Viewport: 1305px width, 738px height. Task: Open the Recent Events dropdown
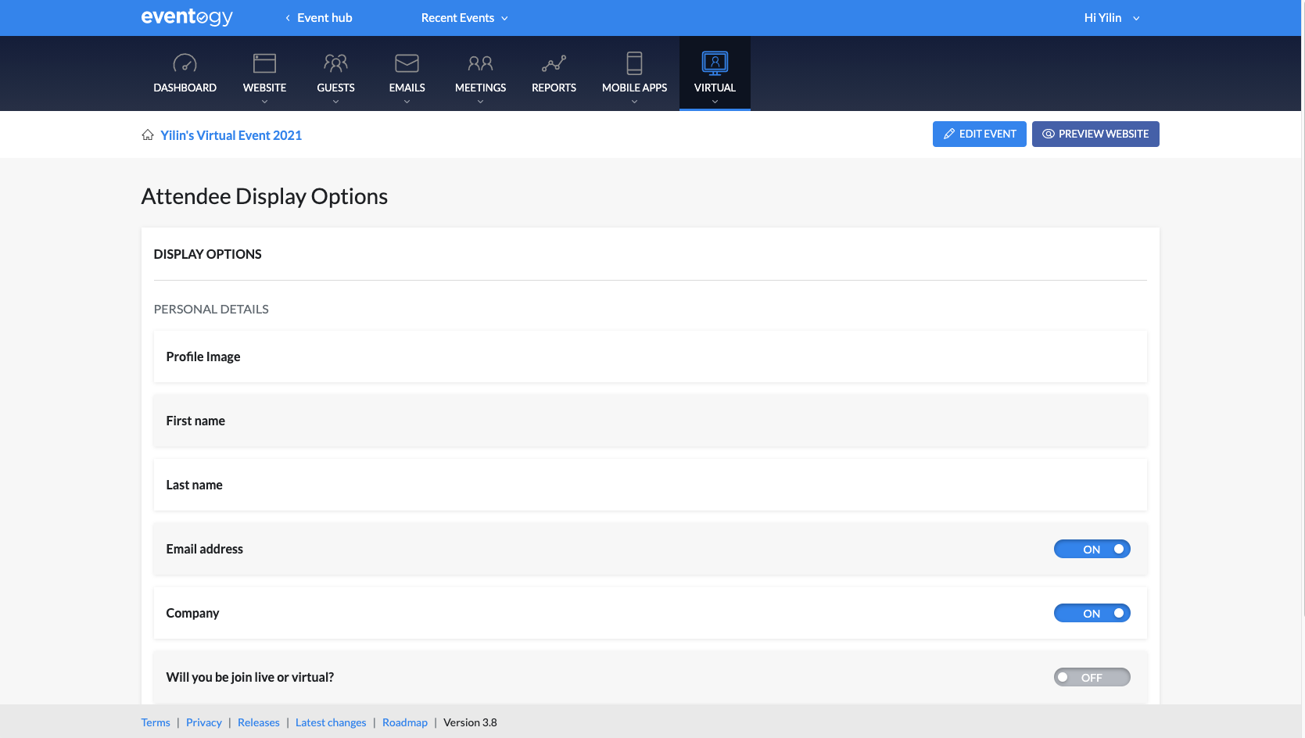pyautogui.click(x=464, y=17)
